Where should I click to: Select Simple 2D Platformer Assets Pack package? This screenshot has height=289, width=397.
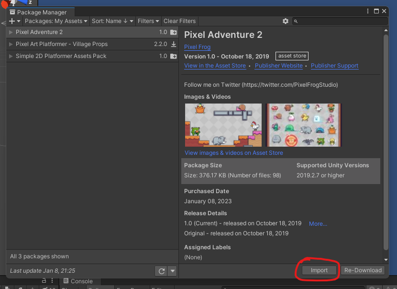(x=92, y=56)
